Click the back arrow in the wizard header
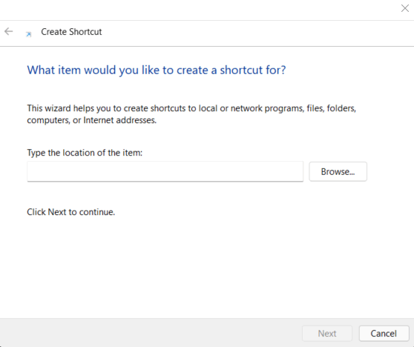414x347 pixels. coord(9,31)
